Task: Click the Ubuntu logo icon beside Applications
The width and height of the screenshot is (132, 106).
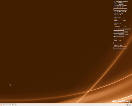Action: 1,105
